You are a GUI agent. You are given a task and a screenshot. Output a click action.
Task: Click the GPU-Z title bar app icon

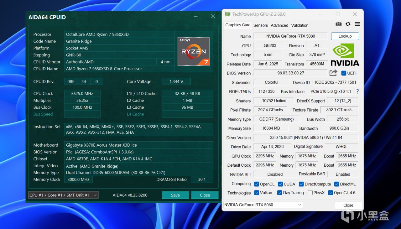(x=227, y=14)
